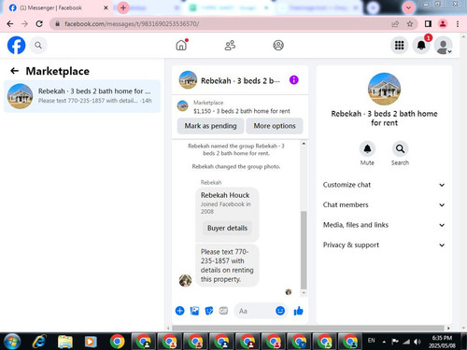Open Buyer details for Rebekah Houck
Viewport: 467px width, 350px height.
pyautogui.click(x=227, y=228)
